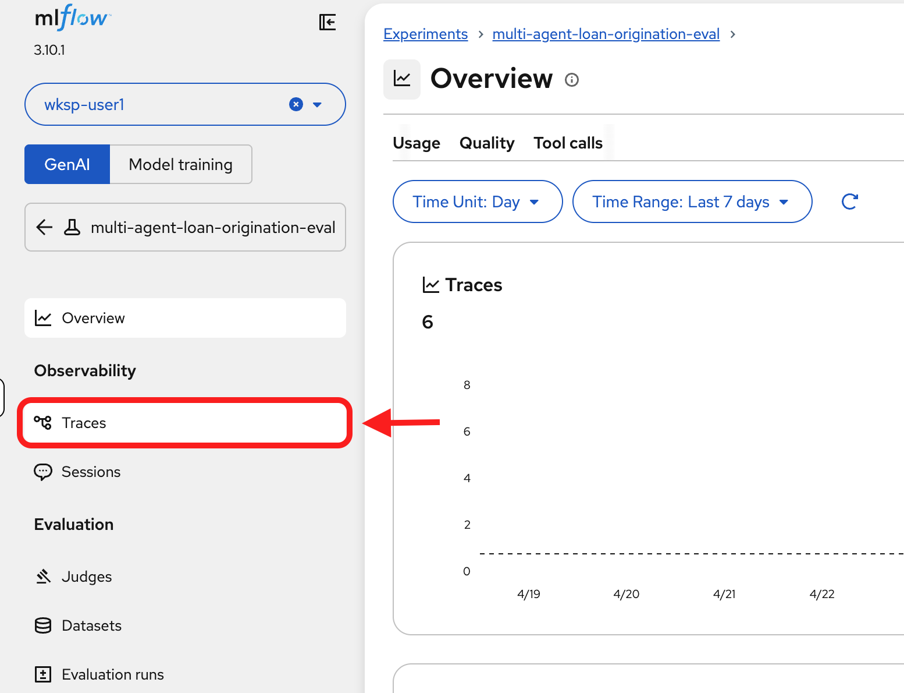Open the Time Range: Last 7 days dropdown
The height and width of the screenshot is (693, 904).
pos(692,201)
